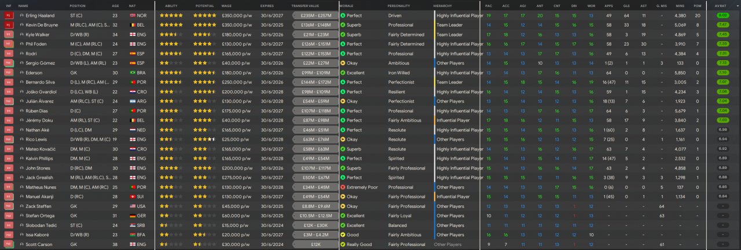Click the player info icon beside Phil Foden

coord(22,44)
